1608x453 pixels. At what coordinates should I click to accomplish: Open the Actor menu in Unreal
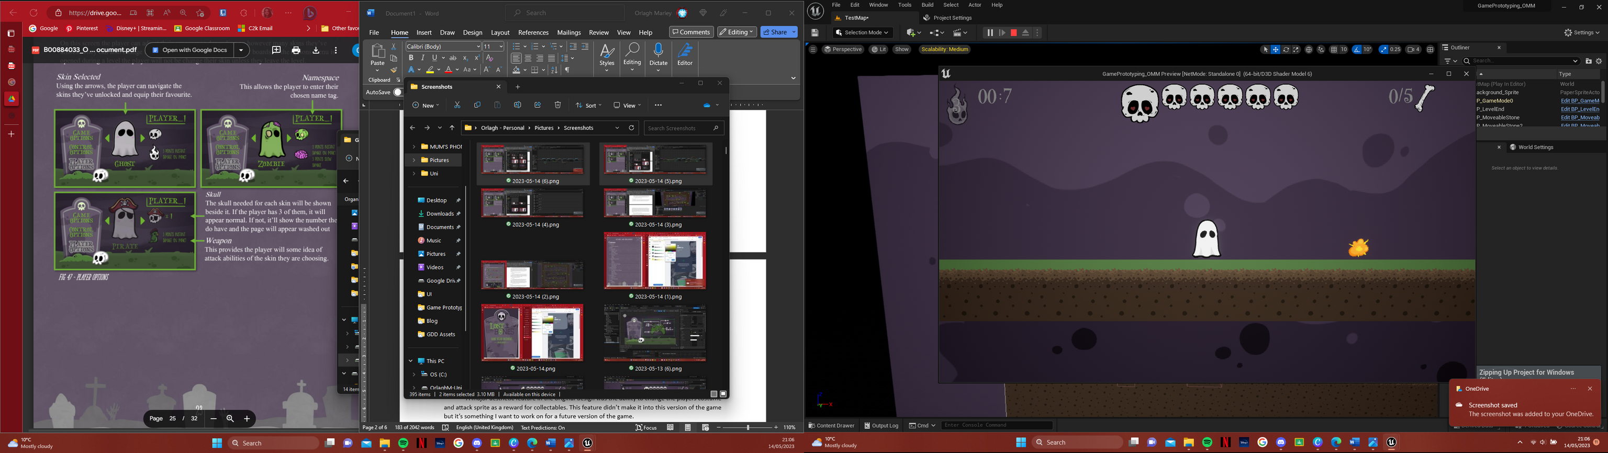coord(975,5)
